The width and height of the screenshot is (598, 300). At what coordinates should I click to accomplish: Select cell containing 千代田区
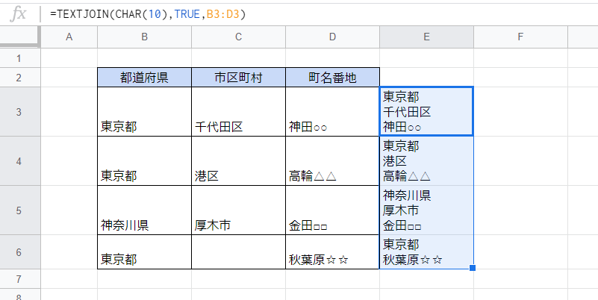238,112
